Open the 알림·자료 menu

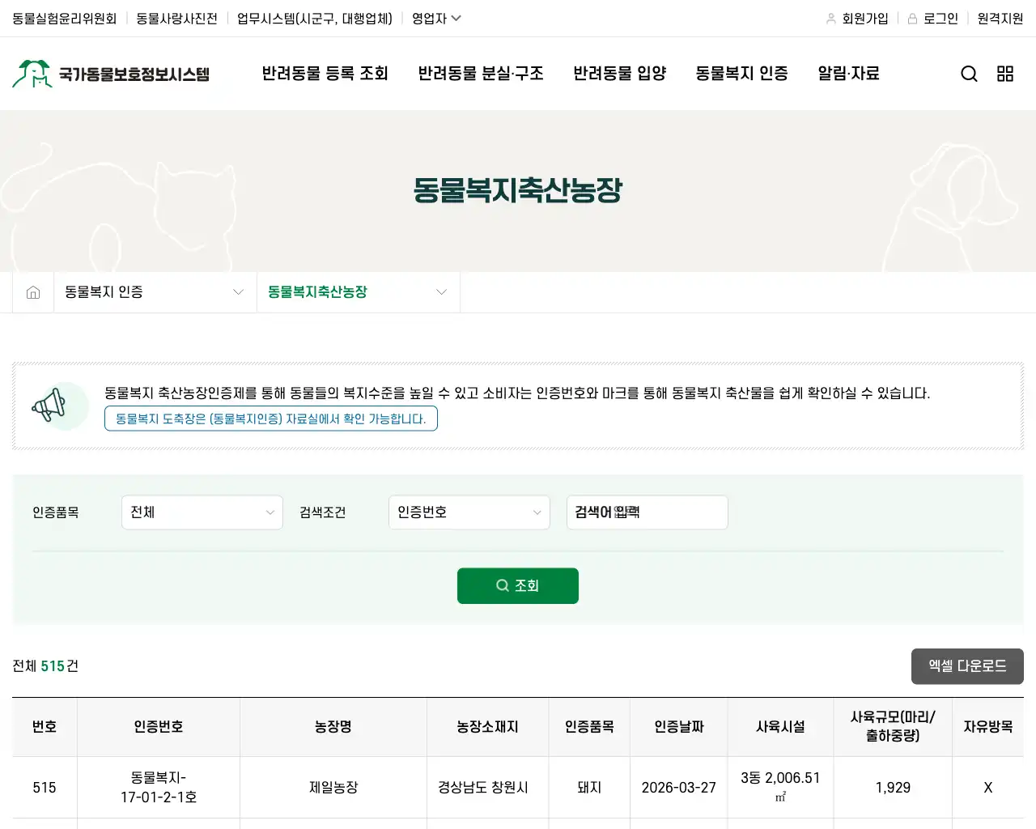pos(848,74)
